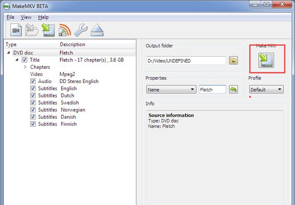Uncheck Dutch subtitles
The width and height of the screenshot is (295, 205).
(33, 95)
